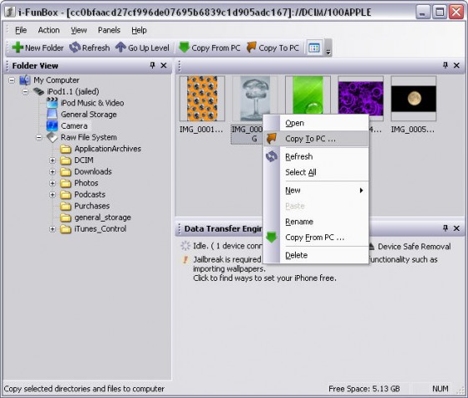Image resolution: width=468 pixels, height=398 pixels.
Task: Toggle pin on Data Transfer Engine panel
Action: click(x=445, y=228)
